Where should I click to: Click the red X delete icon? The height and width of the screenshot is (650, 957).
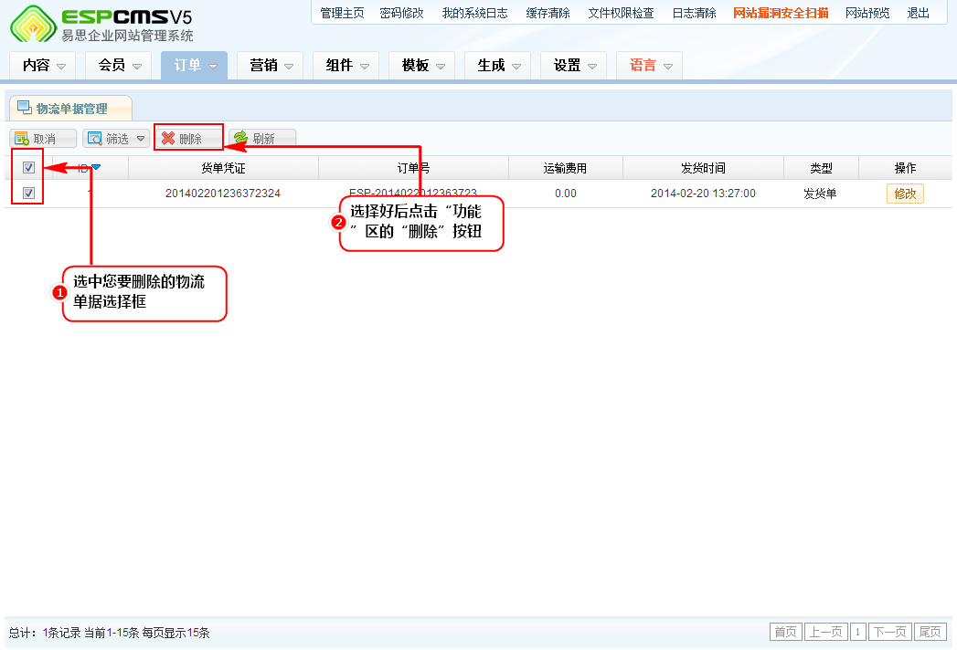coord(168,139)
